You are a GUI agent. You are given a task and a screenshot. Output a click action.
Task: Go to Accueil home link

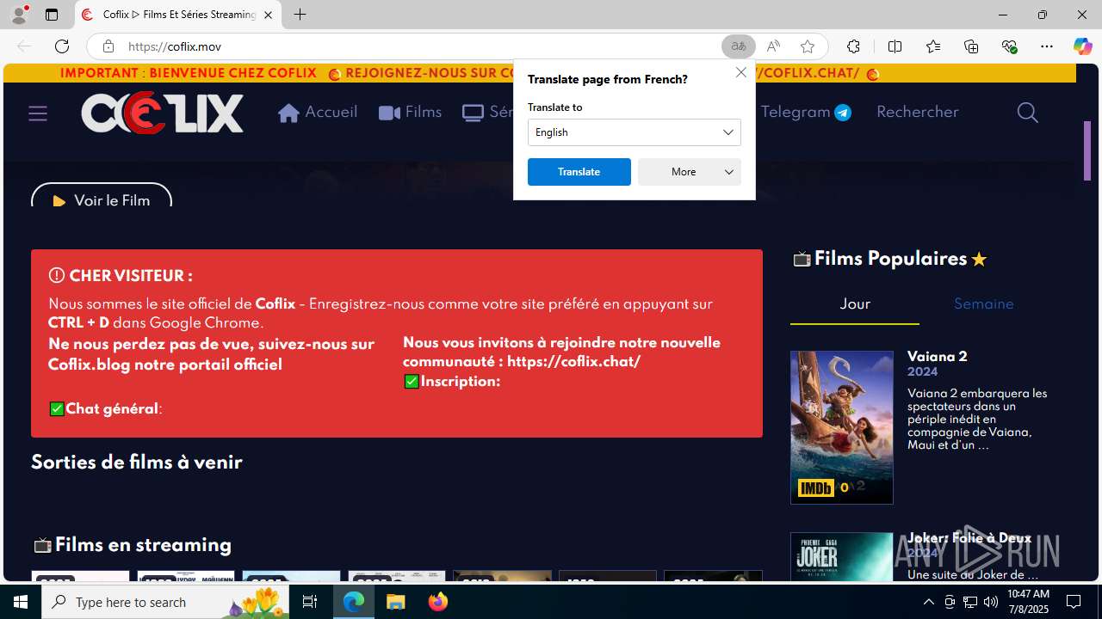pyautogui.click(x=318, y=113)
